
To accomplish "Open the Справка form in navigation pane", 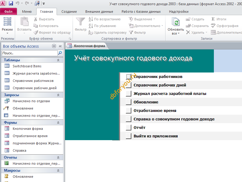I will 19,150.
